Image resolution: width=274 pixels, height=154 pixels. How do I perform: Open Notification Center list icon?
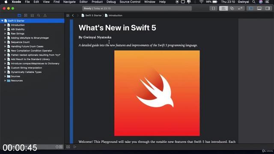[x=267, y=2]
